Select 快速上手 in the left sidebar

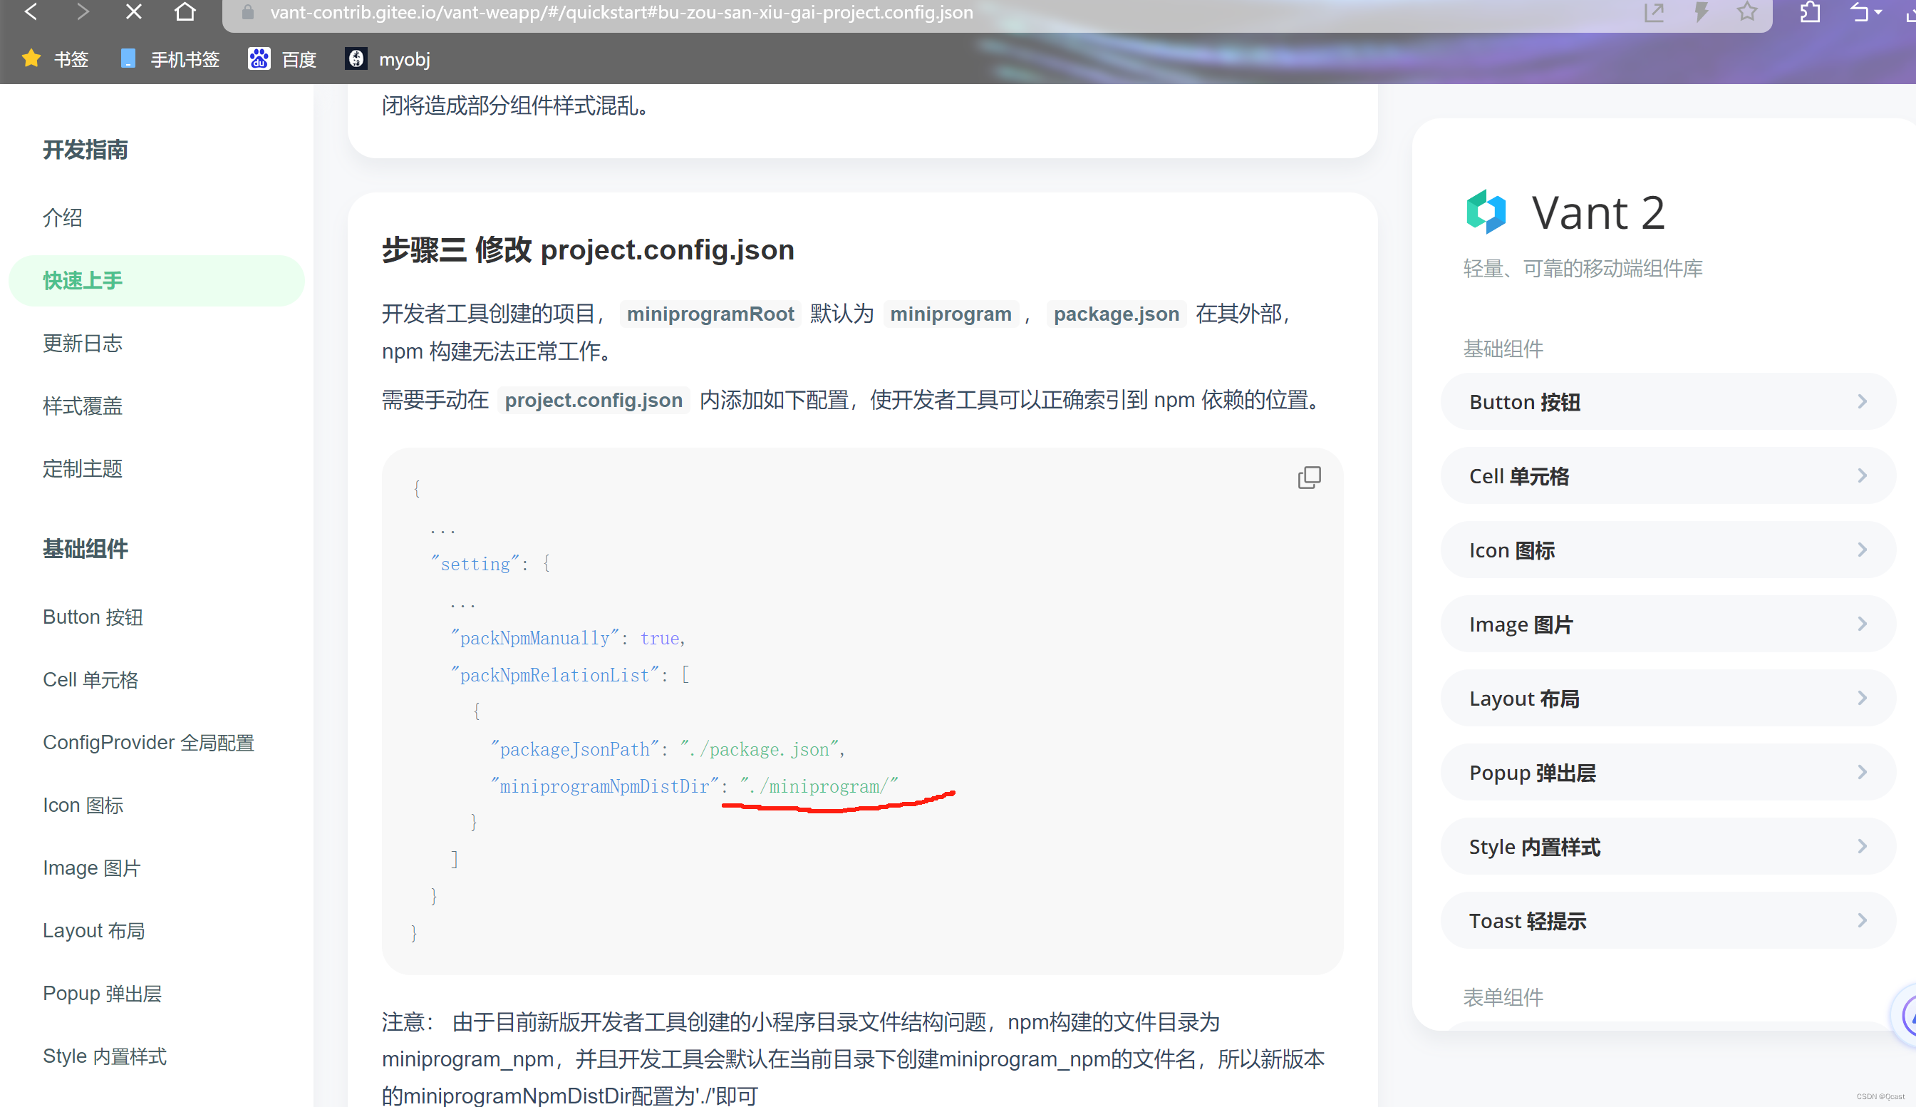(x=83, y=280)
